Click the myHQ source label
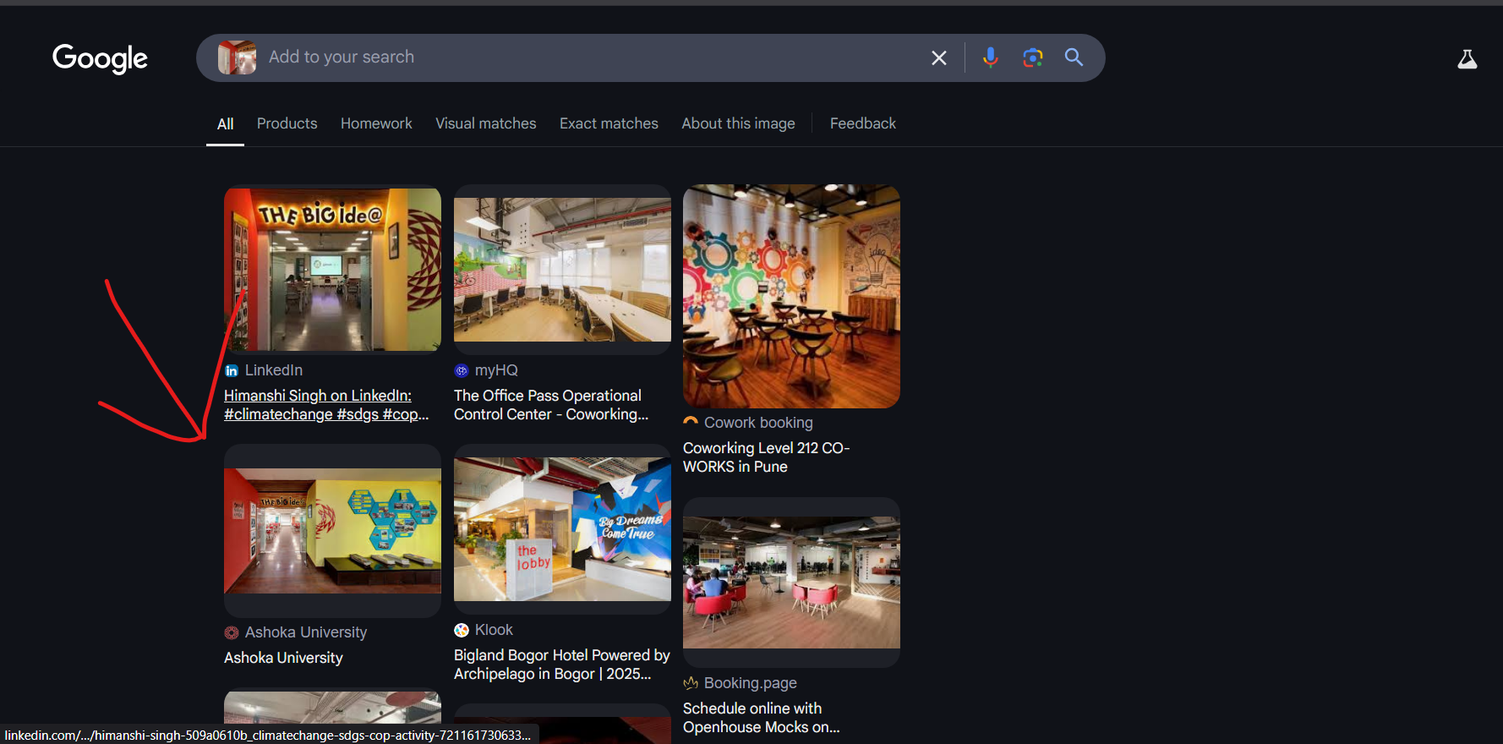1503x744 pixels. [x=496, y=370]
